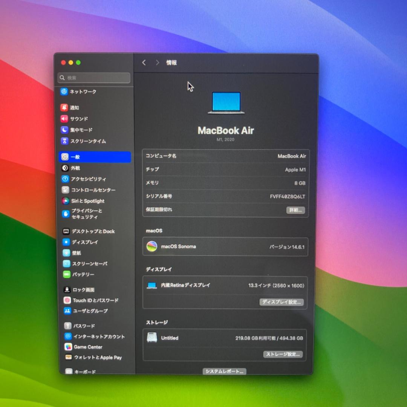Open サウンド (Sound) settings
The width and height of the screenshot is (407, 407).
[x=64, y=119]
